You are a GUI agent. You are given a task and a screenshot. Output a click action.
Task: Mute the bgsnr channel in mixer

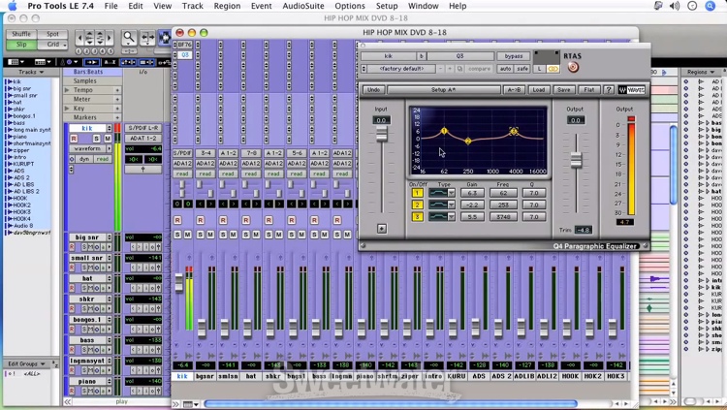click(x=210, y=235)
